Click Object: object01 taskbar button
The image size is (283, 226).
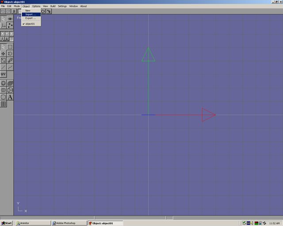click(x=106, y=223)
